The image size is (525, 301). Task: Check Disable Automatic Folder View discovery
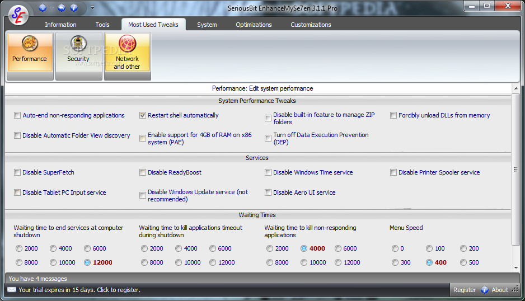(x=17, y=135)
